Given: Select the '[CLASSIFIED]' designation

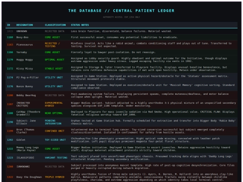Looking at the screenshot, I should coord(25,158).
